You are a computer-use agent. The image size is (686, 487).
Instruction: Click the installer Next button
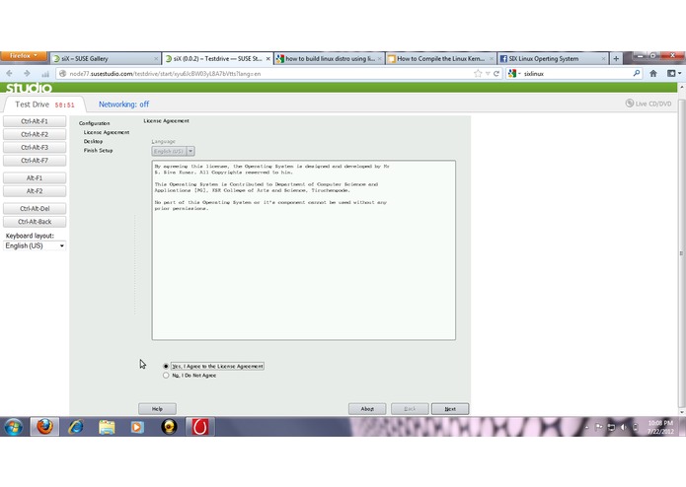[x=450, y=409]
